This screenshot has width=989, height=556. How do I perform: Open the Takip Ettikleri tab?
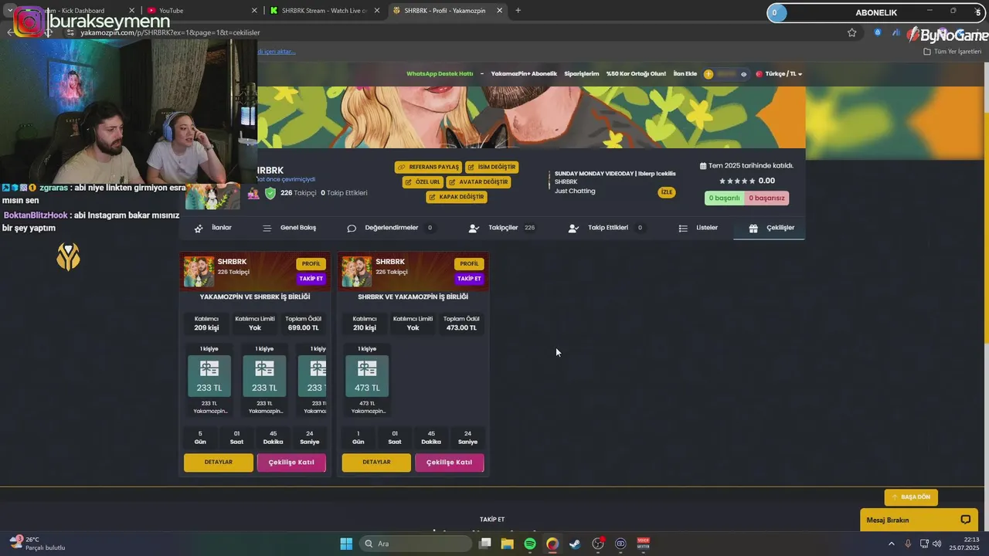606,228
